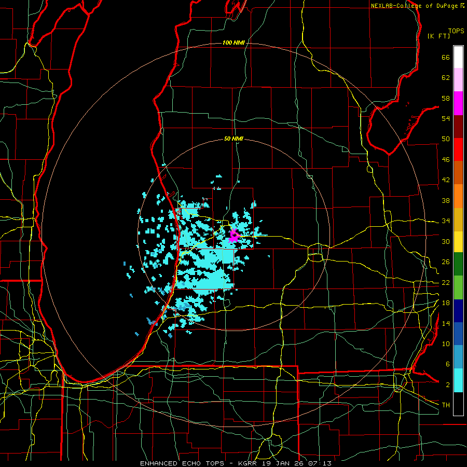Click the 42 legend value

click(446, 180)
